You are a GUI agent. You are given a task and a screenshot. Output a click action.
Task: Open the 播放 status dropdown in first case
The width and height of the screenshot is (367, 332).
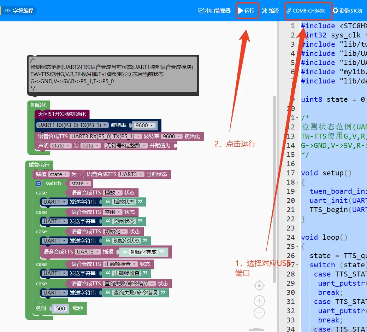[113, 193]
